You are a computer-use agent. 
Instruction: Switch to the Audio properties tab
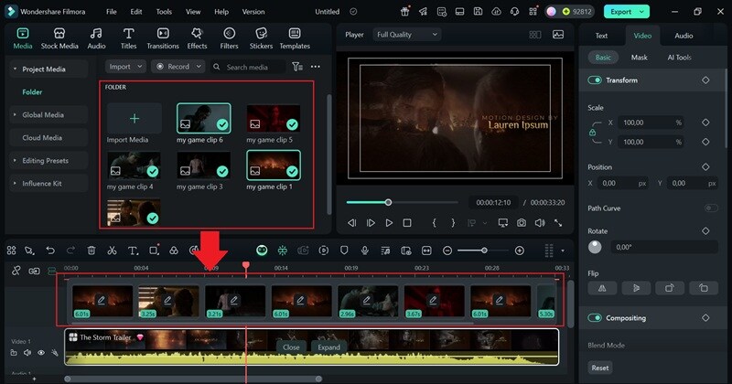pos(684,36)
